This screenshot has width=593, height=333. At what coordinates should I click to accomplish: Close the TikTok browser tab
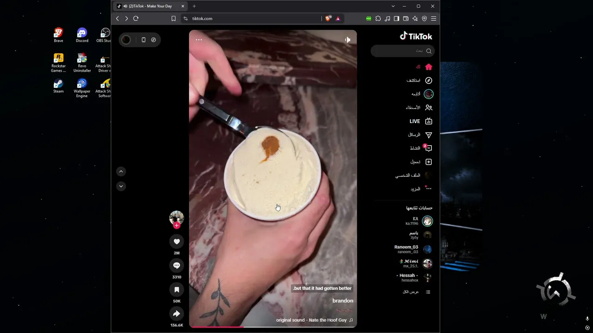[183, 6]
